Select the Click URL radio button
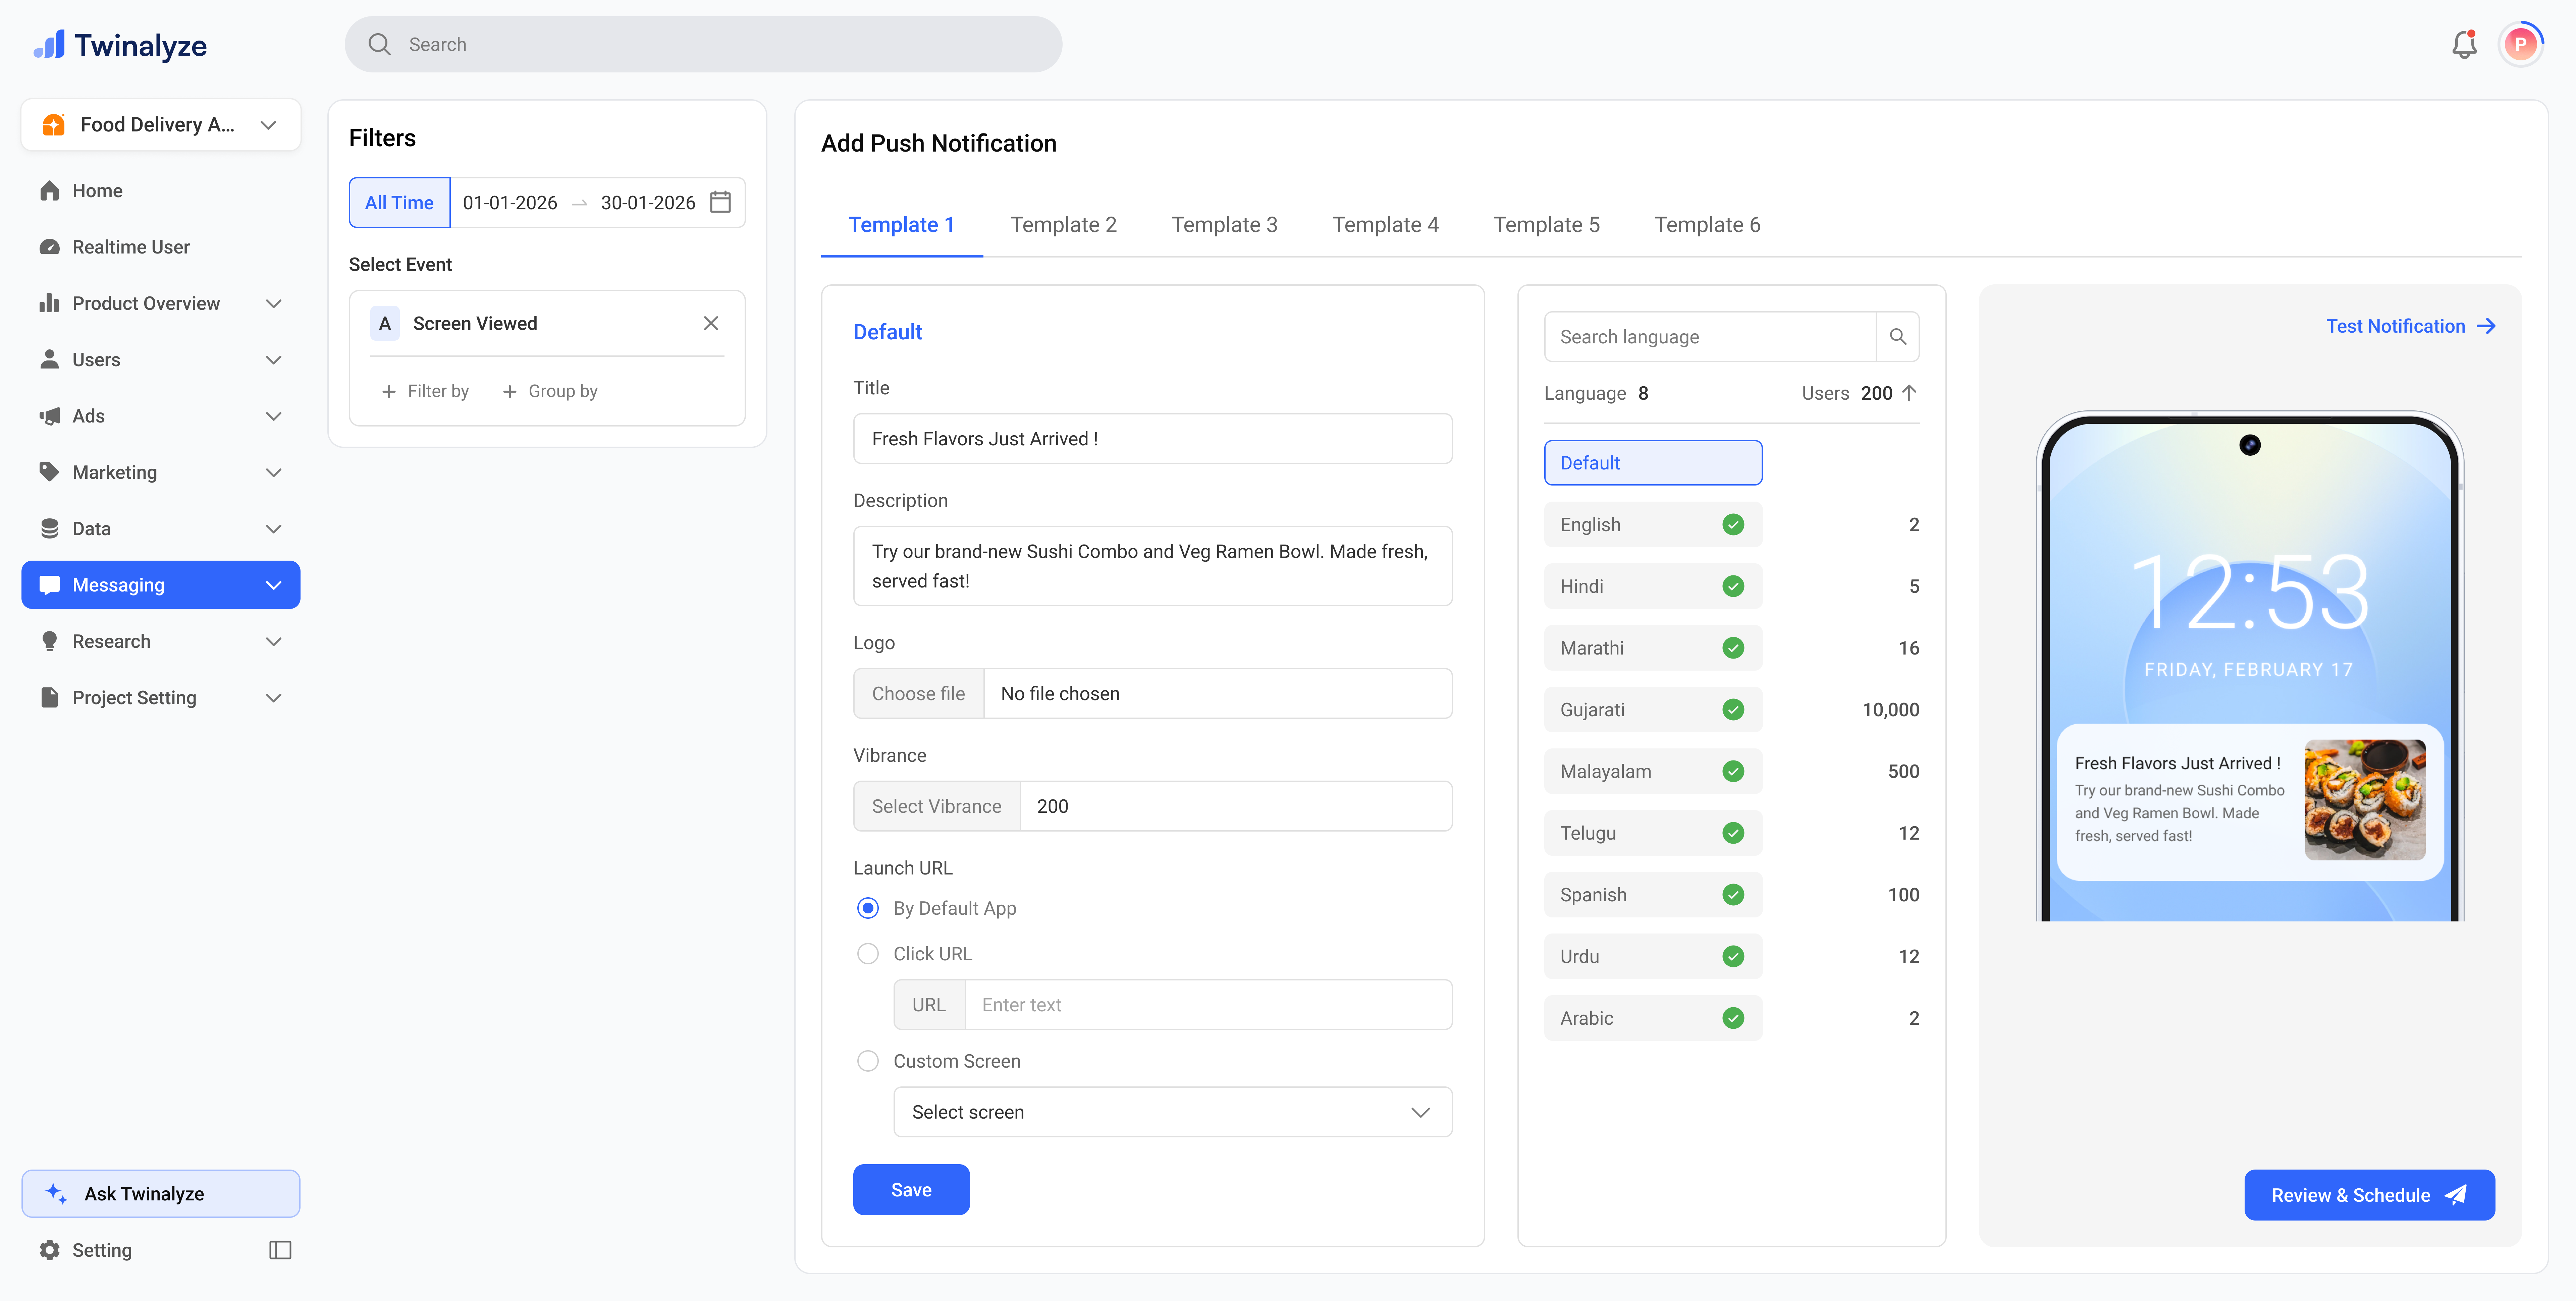This screenshot has height=1301, width=2576. click(868, 954)
